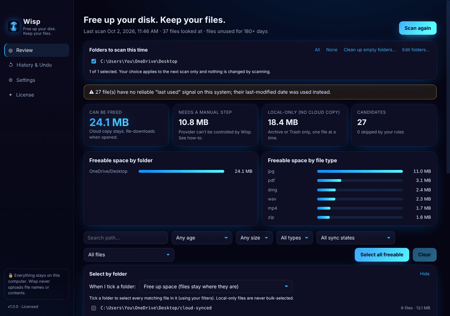Click the jpg file type bar
This screenshot has width=450, height=316.
click(360, 171)
